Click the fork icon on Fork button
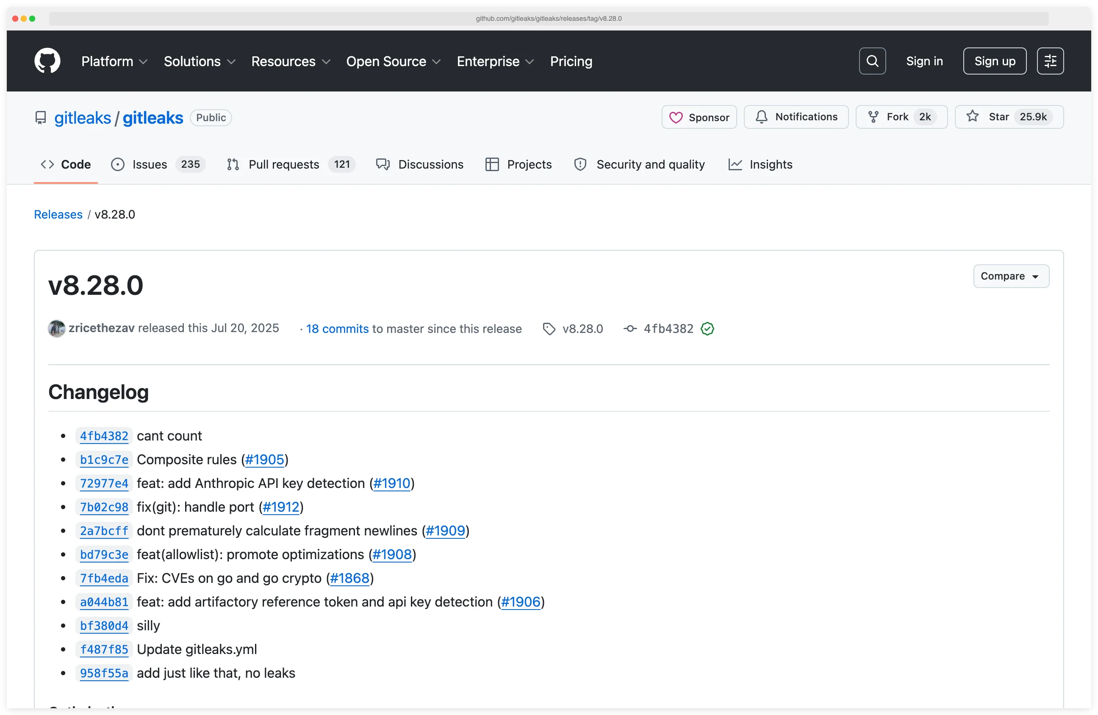1098x715 pixels. coord(873,117)
